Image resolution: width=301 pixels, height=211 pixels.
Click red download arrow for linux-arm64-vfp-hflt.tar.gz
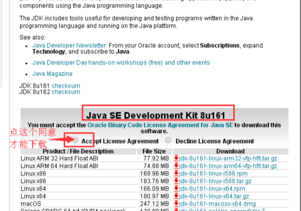tap(176, 166)
